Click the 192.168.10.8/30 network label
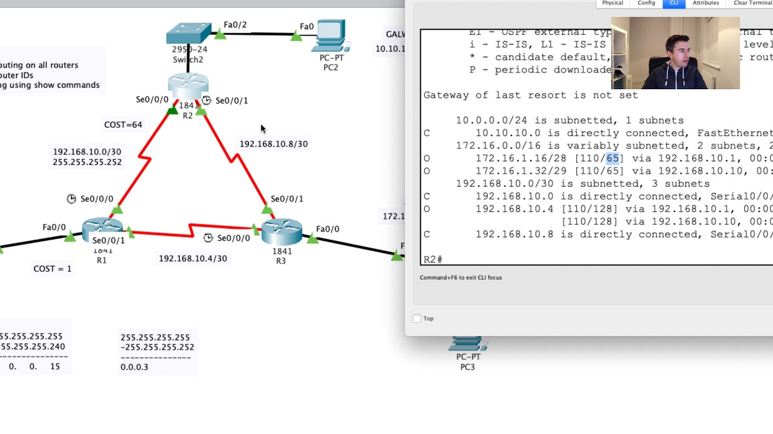773x434 pixels. point(274,143)
